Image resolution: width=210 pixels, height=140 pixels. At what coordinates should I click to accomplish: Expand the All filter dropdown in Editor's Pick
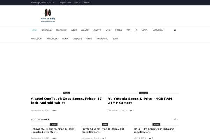click(176, 119)
